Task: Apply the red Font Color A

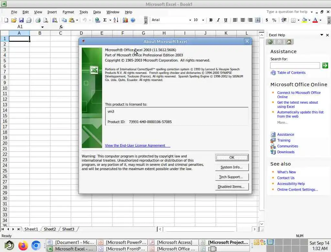Action: pos(315,20)
